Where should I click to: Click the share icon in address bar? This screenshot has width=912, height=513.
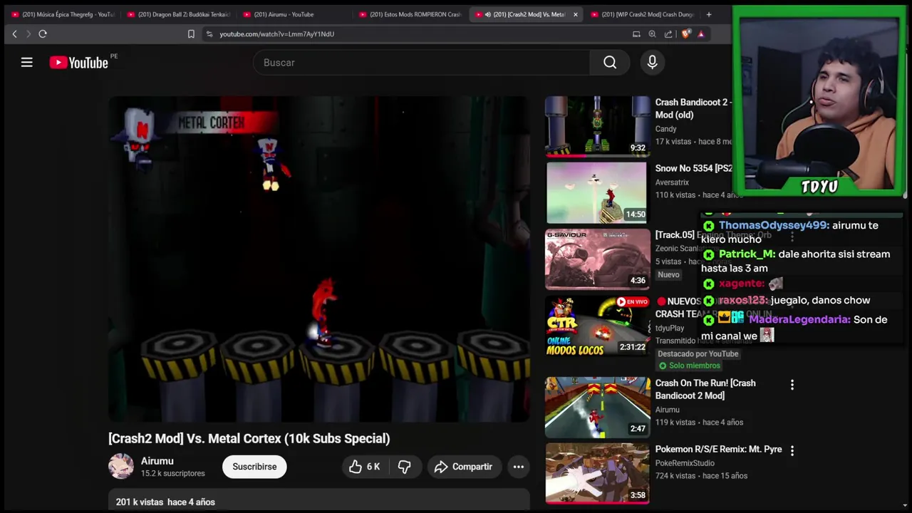click(668, 33)
